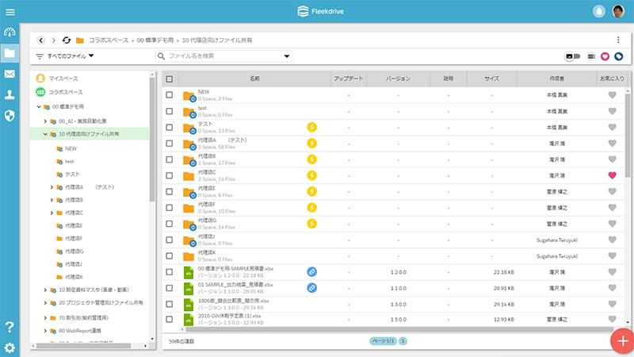The image size is (634, 357).
Task: Toggle the thumbnail view switch
Action: click(572, 56)
